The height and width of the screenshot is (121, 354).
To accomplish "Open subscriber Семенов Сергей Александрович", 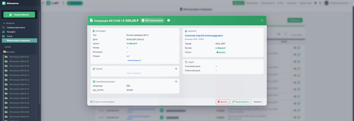I will coord(204,36).
